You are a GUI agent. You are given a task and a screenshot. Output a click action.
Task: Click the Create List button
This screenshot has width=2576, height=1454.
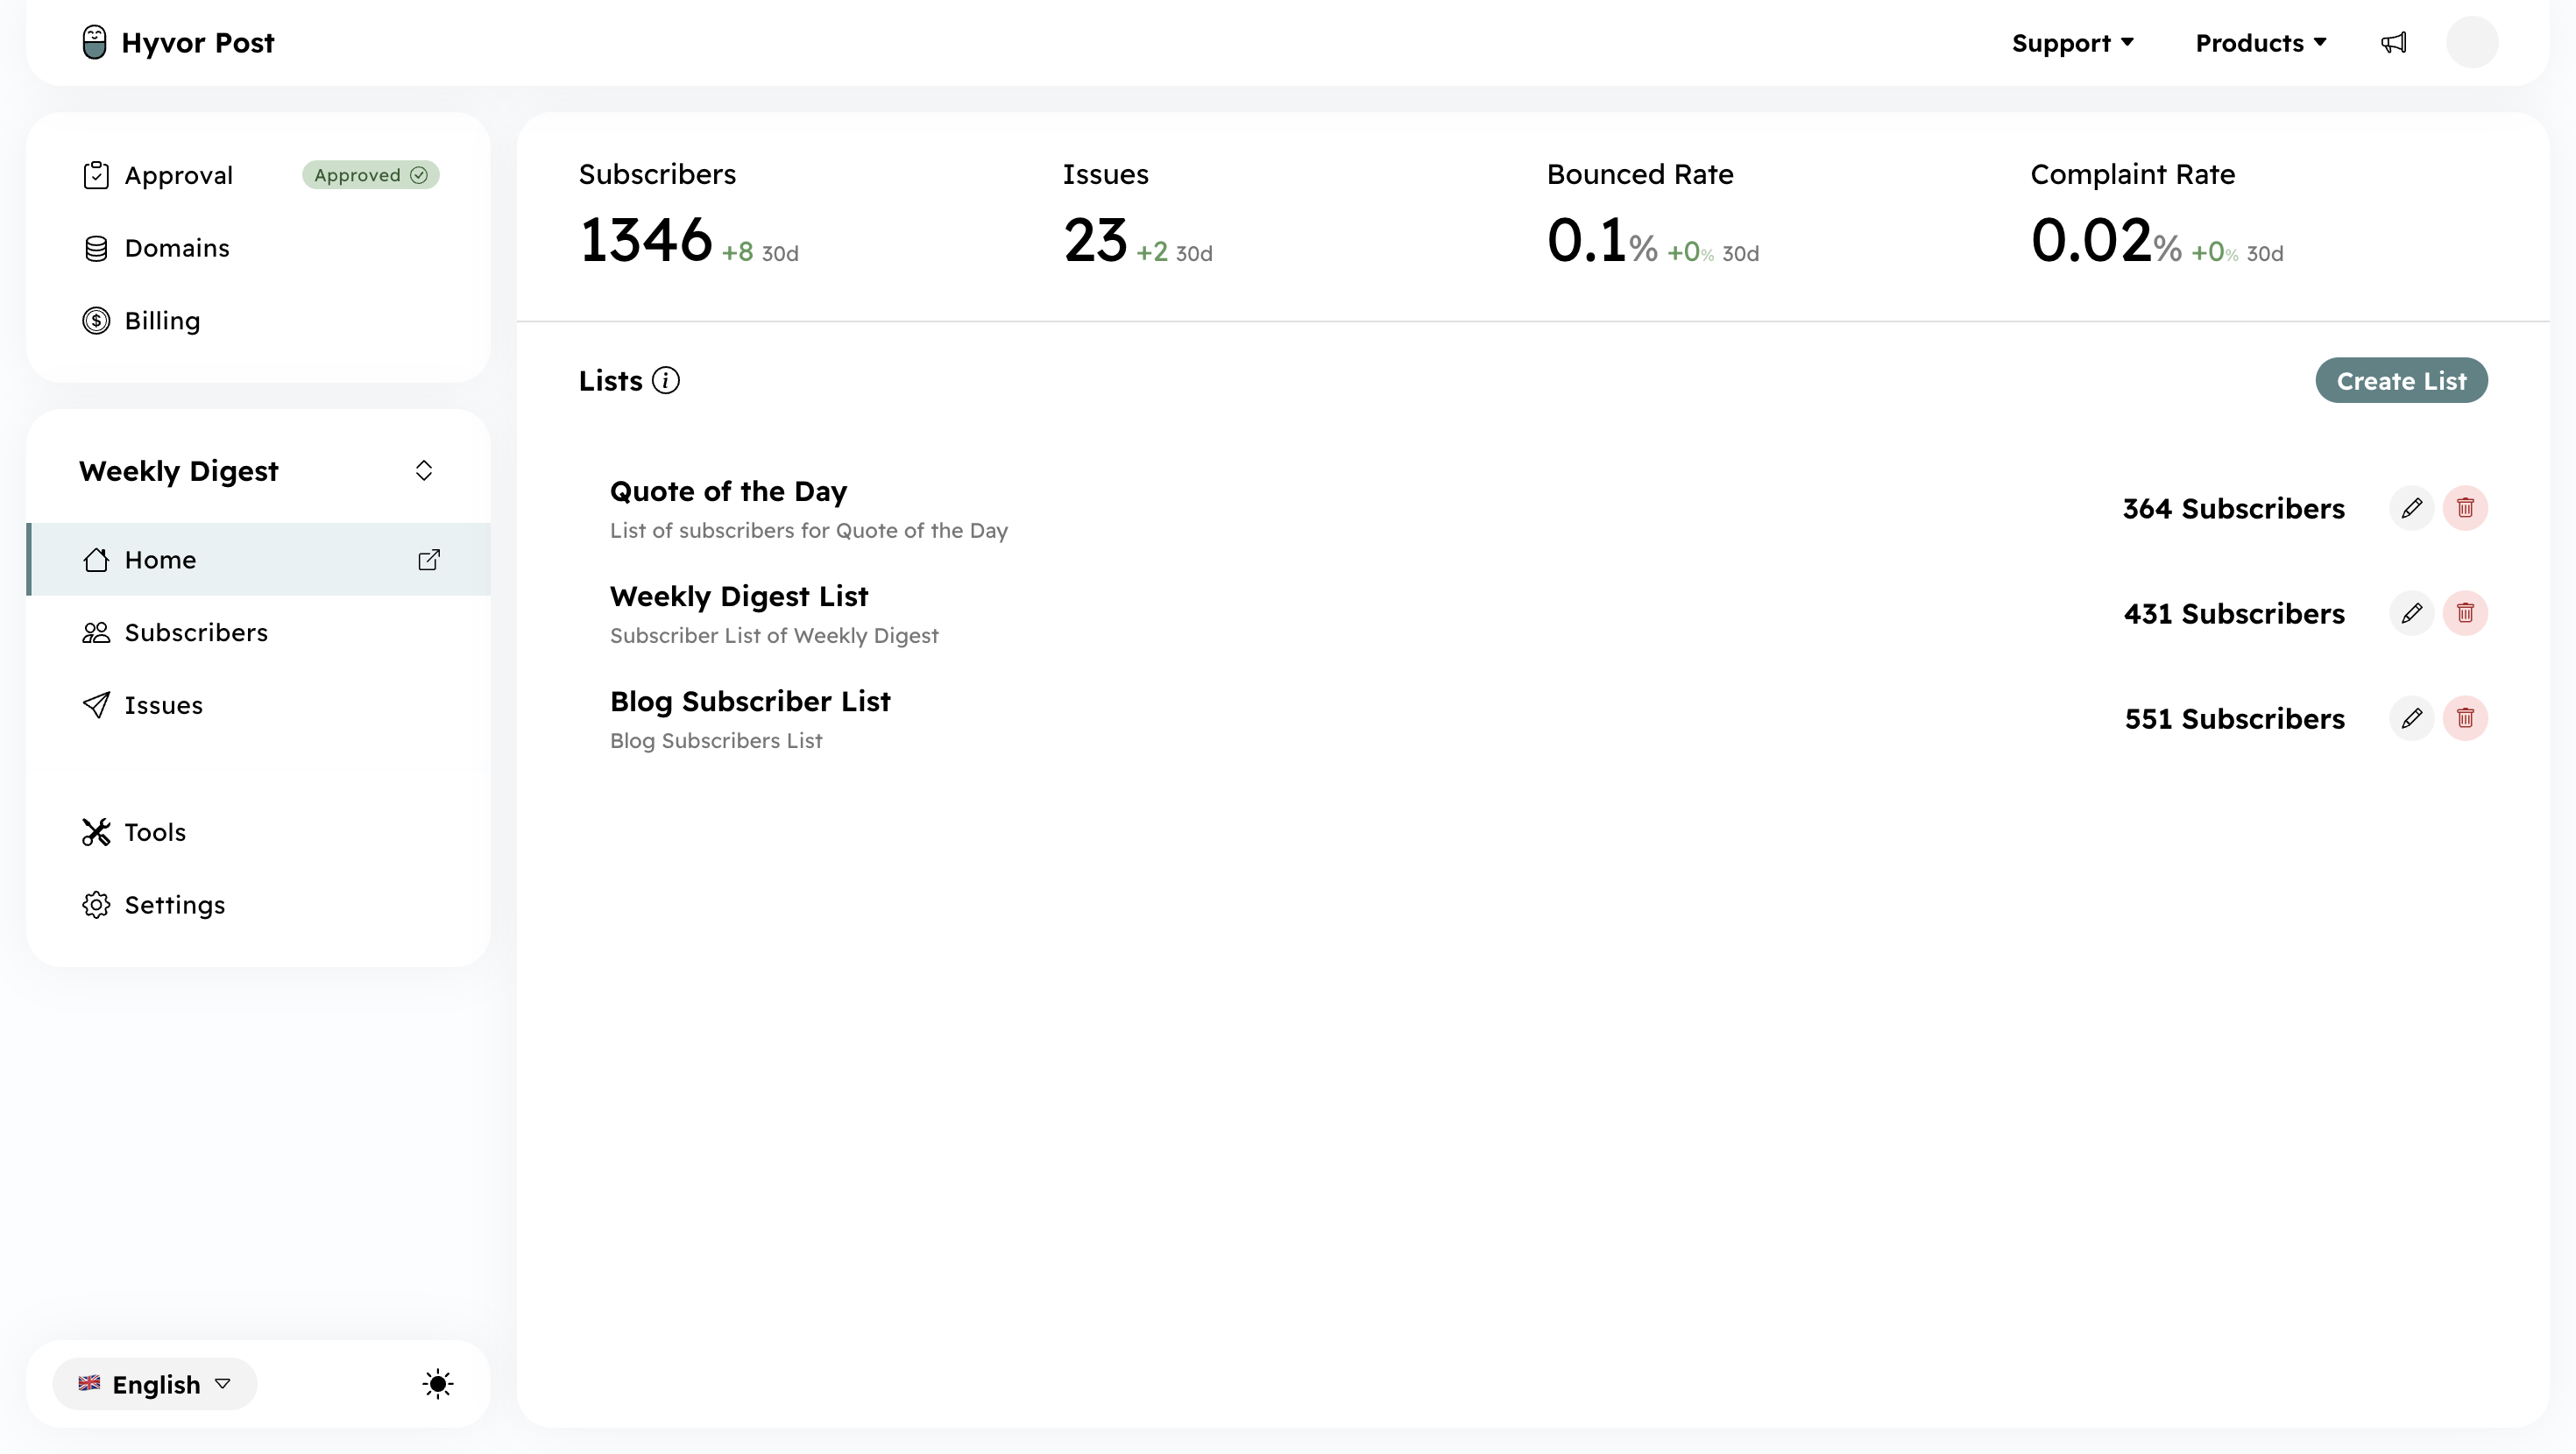[x=2400, y=381]
